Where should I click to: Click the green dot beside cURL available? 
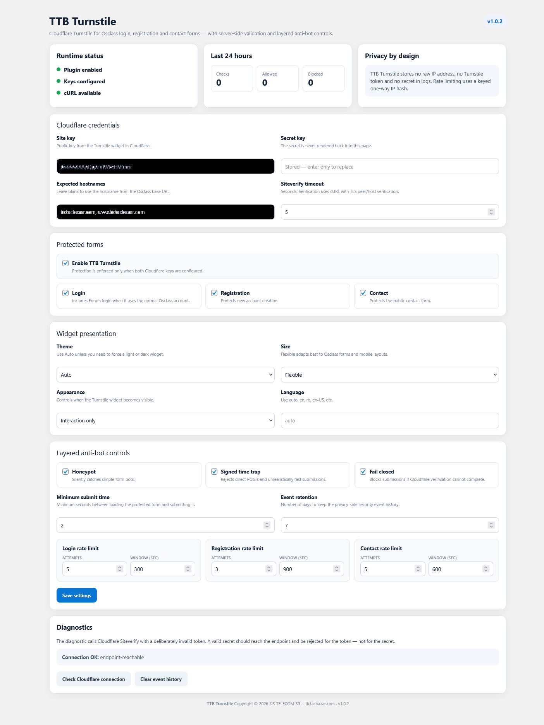[59, 93]
